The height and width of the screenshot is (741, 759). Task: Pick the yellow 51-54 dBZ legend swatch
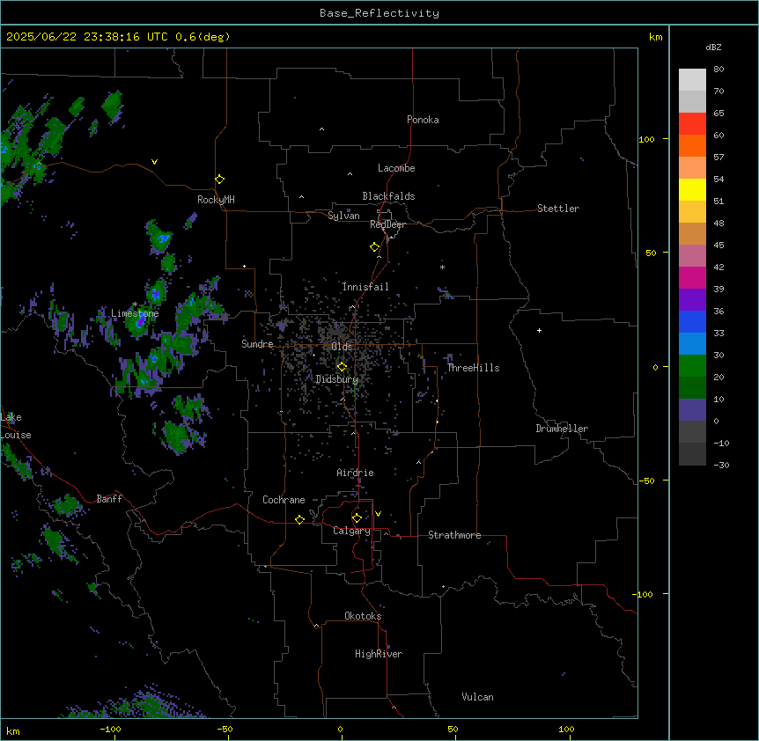(692, 190)
